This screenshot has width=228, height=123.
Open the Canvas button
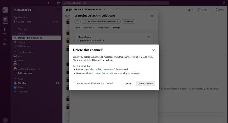pyautogui.click(x=219, y=10)
